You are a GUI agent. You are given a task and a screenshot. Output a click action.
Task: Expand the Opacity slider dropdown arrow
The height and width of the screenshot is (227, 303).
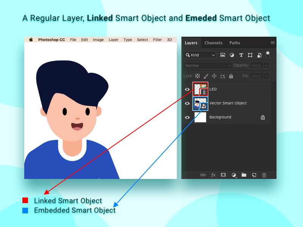click(x=266, y=65)
